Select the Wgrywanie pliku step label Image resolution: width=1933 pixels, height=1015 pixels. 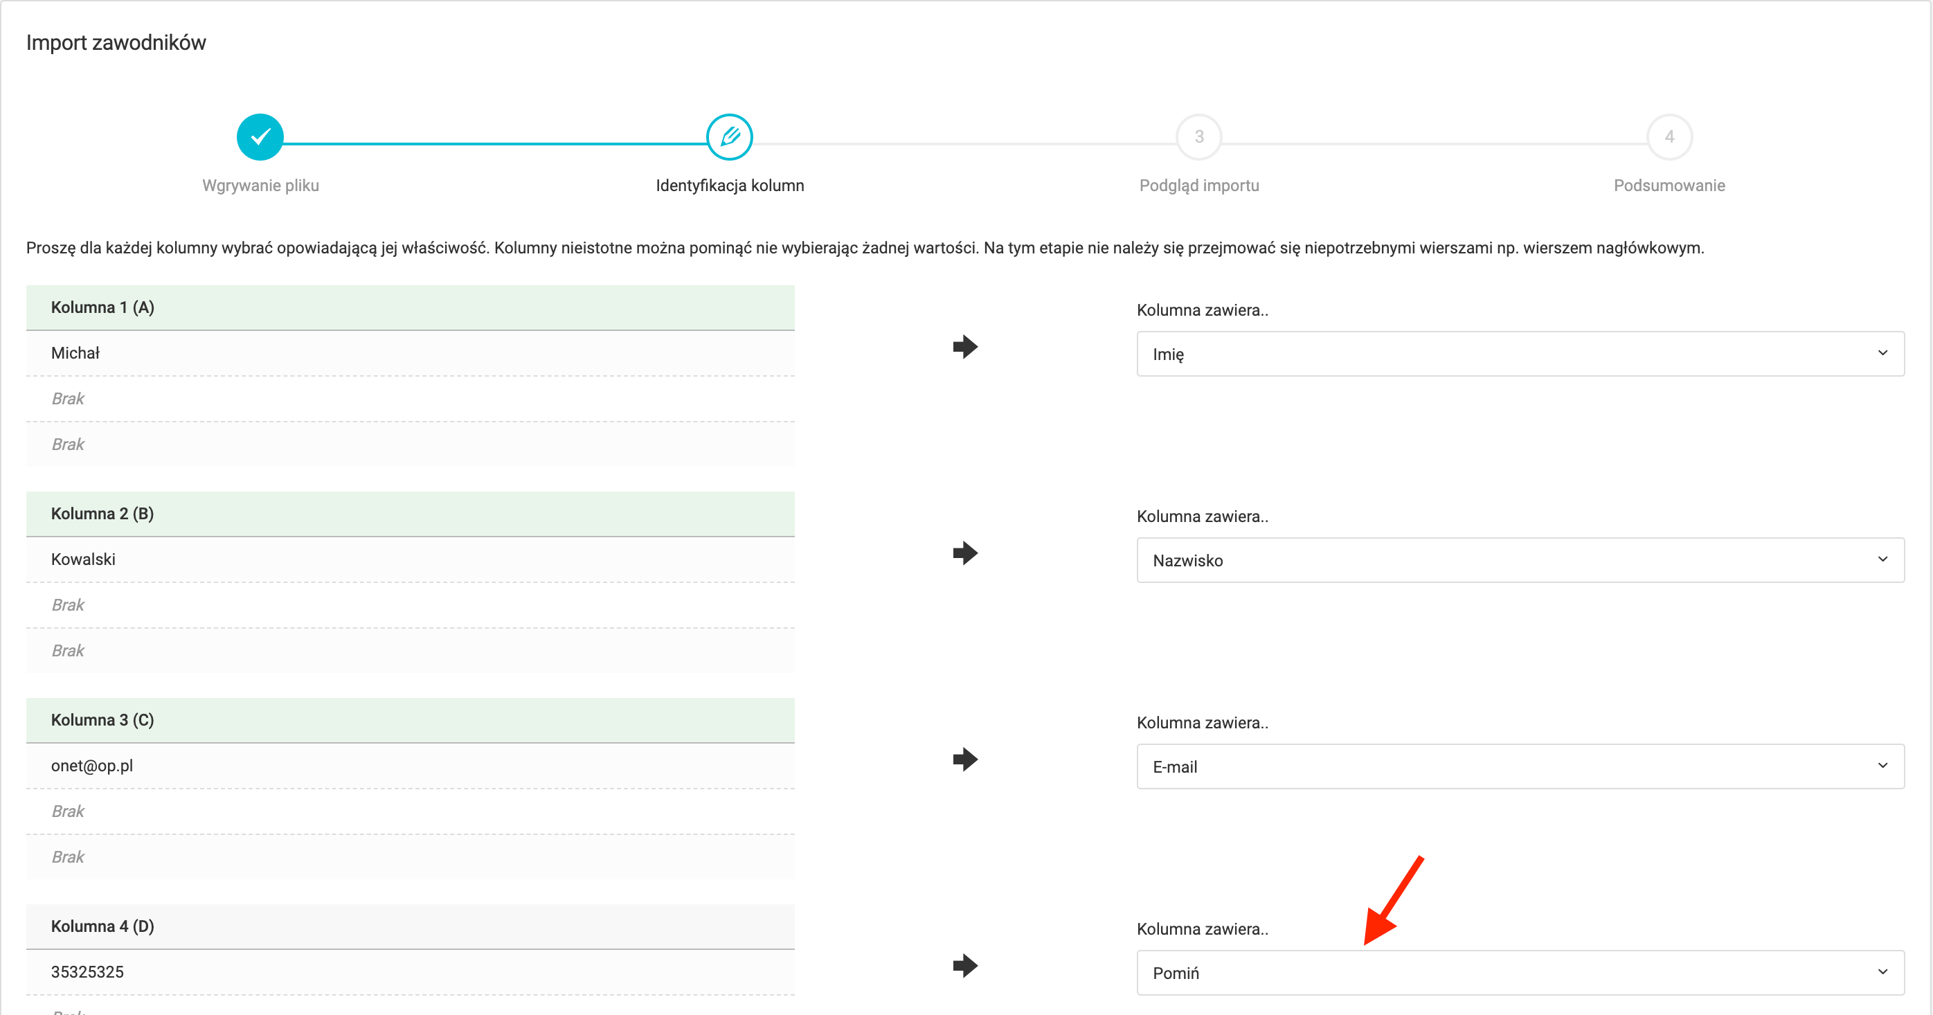(x=260, y=186)
